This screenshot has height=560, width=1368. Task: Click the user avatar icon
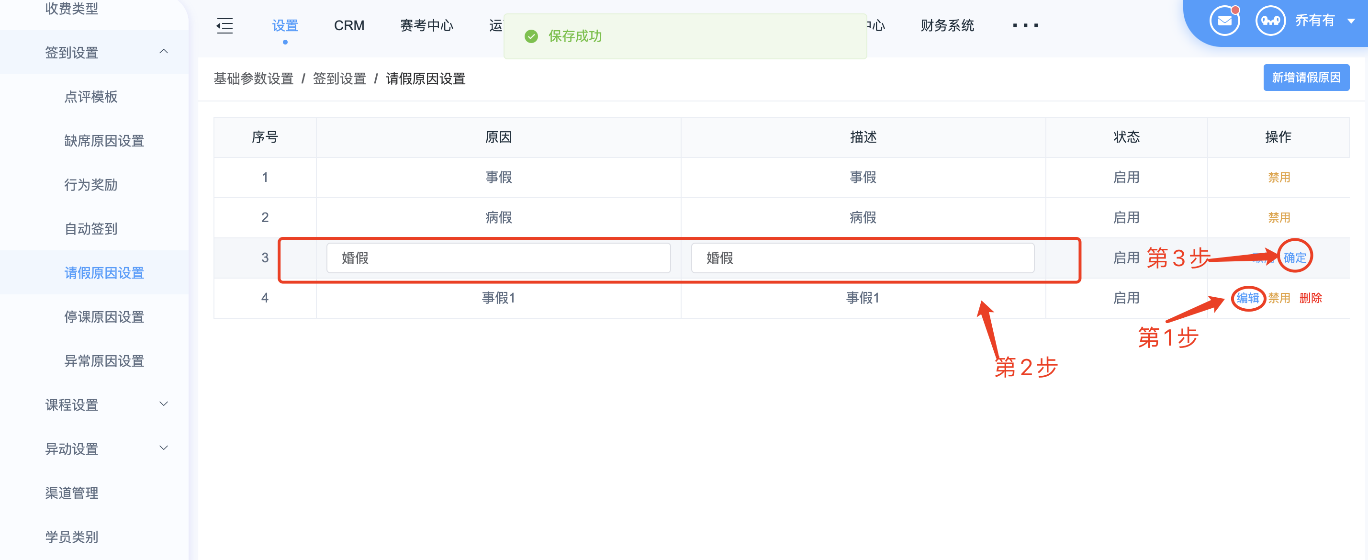(x=1270, y=21)
